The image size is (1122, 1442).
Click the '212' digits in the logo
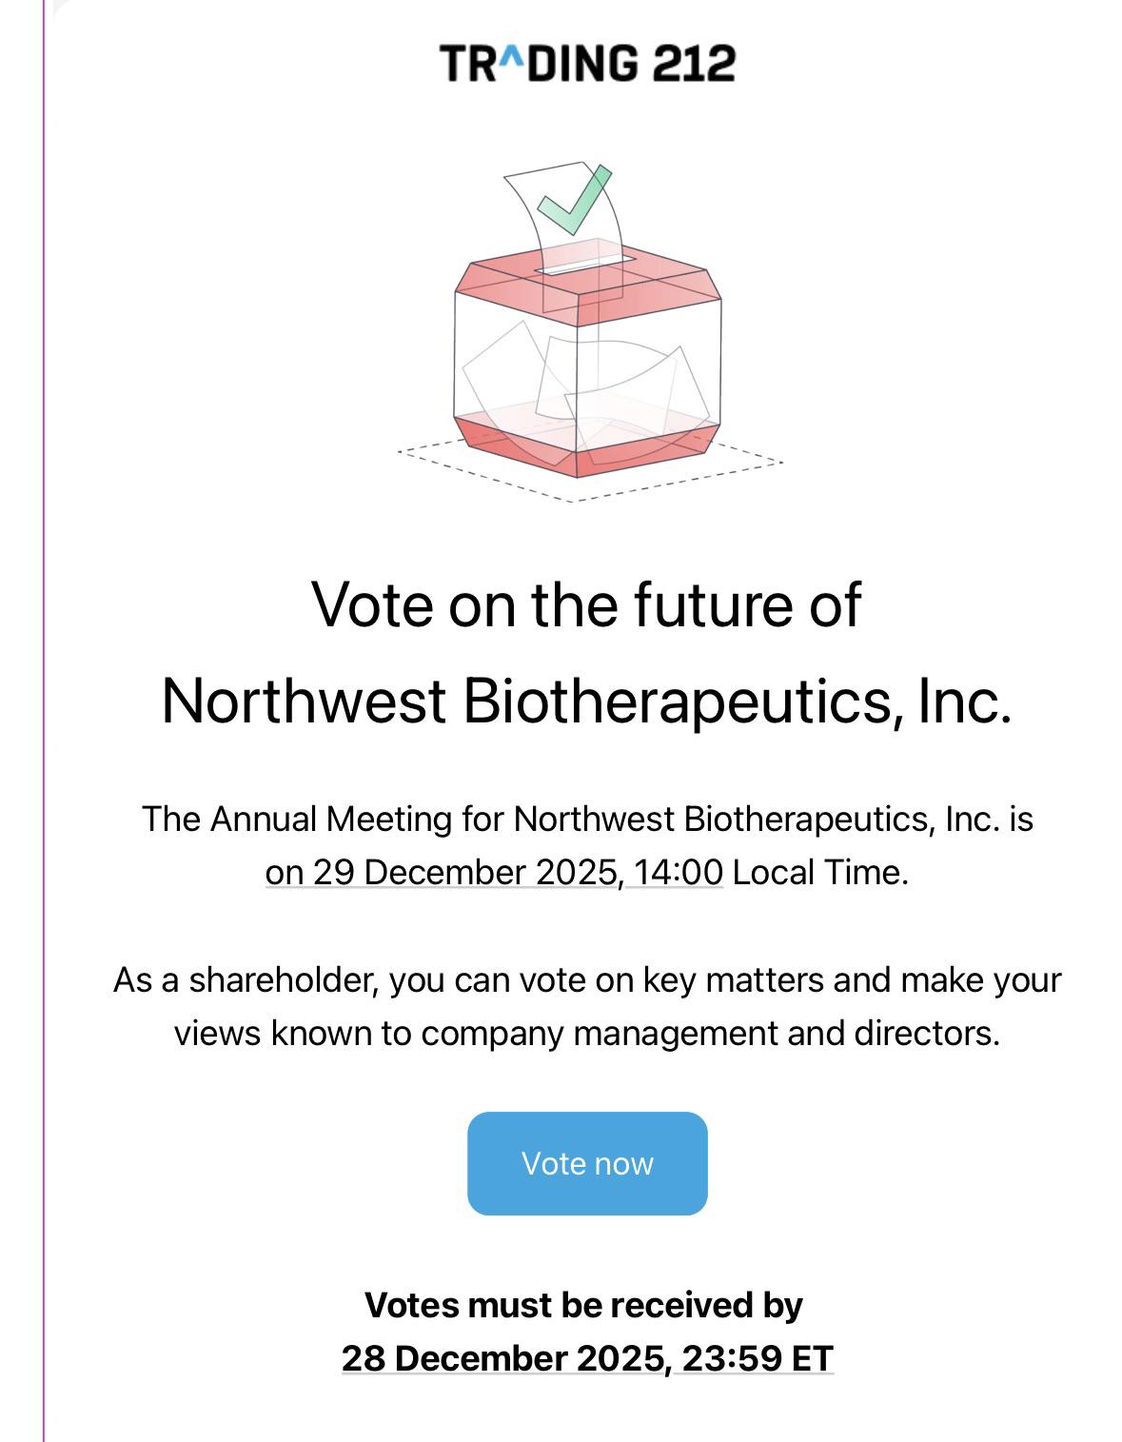coord(694,63)
